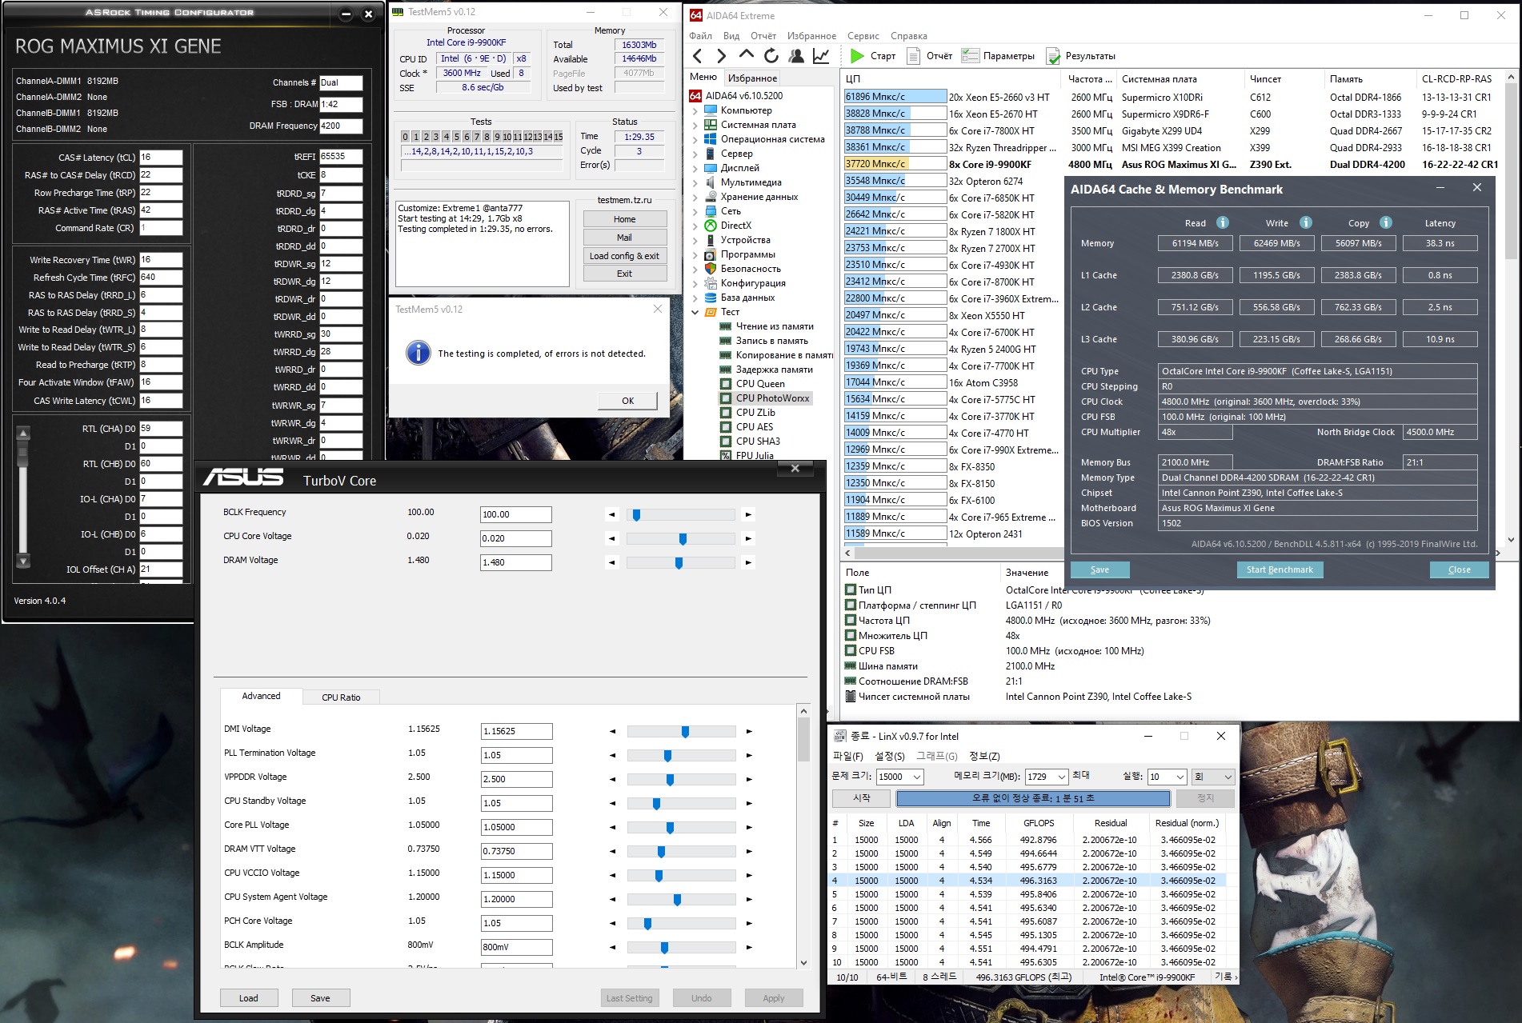The width and height of the screenshot is (1522, 1023).
Task: Open LinX problem size 15000 dropdown
Action: pyautogui.click(x=917, y=777)
